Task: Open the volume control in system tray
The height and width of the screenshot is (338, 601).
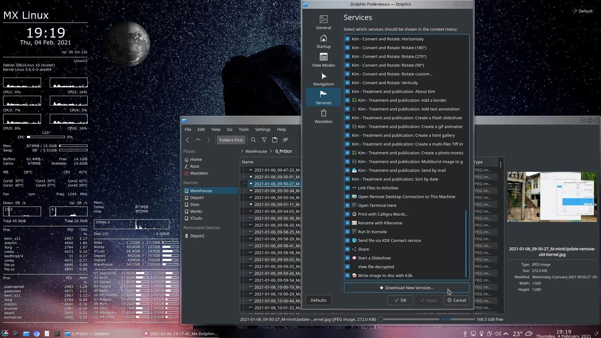Action: pyautogui.click(x=497, y=334)
